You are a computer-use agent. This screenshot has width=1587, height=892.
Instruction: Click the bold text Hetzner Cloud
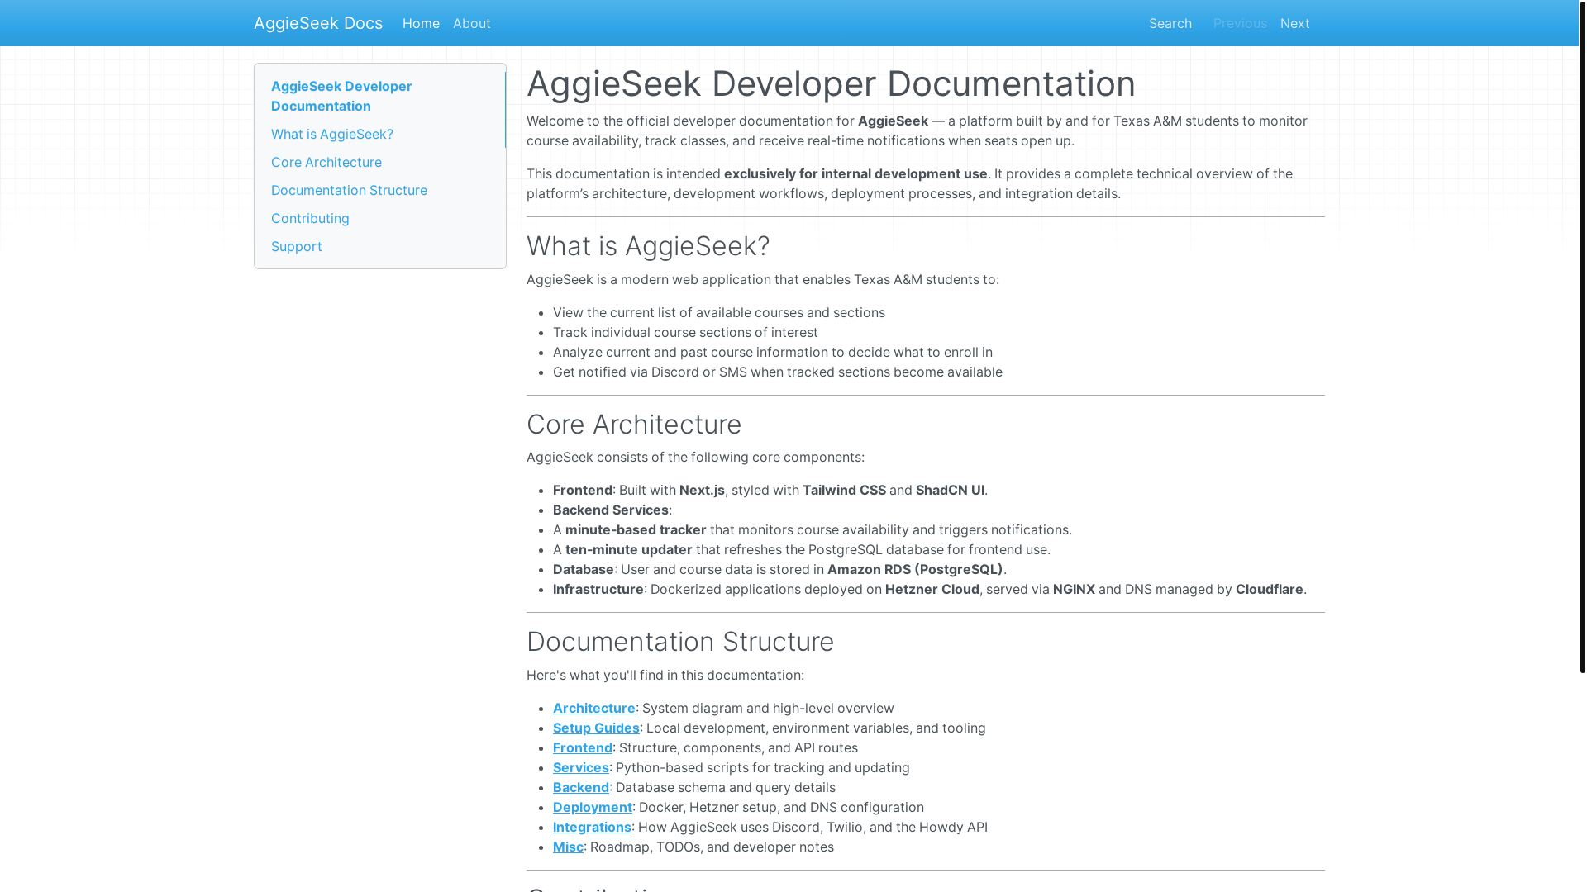tap(932, 589)
